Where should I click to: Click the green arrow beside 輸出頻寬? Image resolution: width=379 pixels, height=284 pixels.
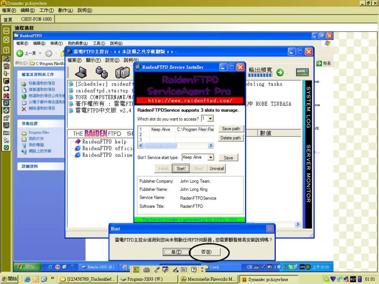tap(280, 72)
